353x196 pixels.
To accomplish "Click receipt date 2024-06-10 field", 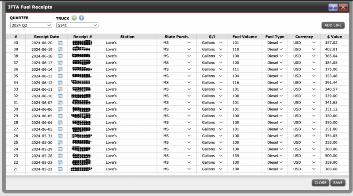I will click(x=42, y=96).
